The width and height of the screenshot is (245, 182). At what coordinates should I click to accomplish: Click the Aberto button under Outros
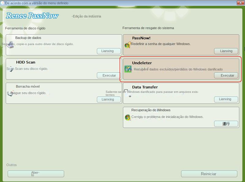[36, 174]
